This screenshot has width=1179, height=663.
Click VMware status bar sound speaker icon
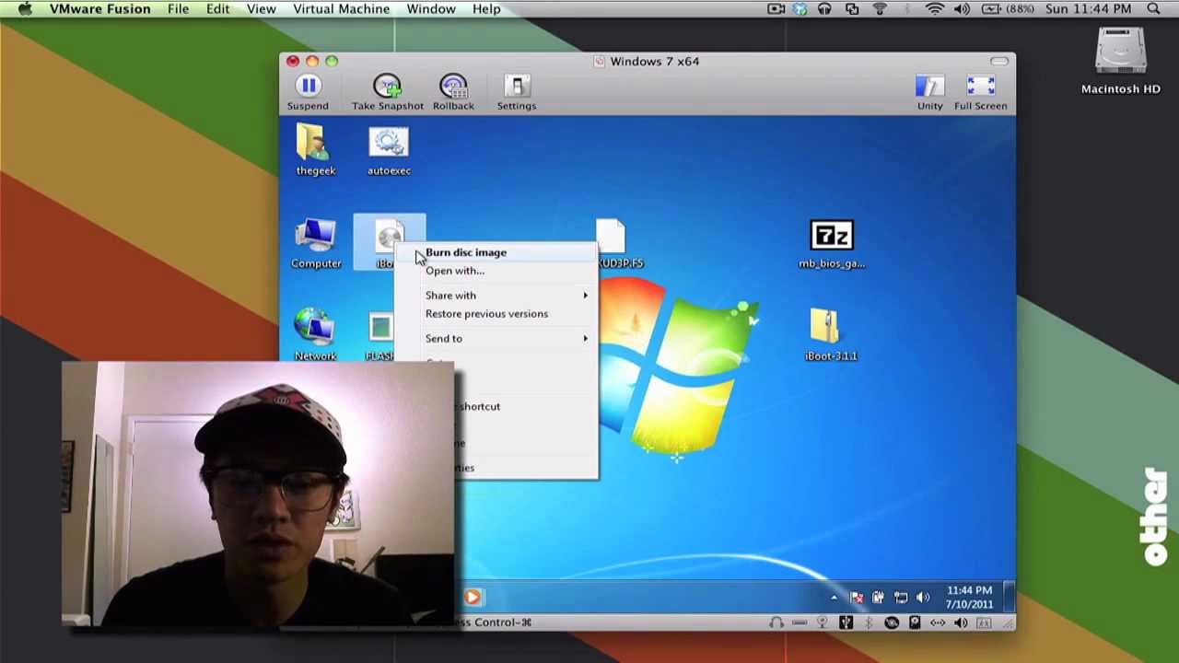click(961, 622)
